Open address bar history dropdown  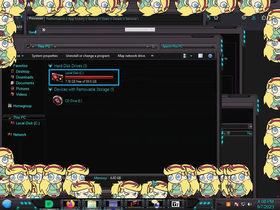pos(147,46)
